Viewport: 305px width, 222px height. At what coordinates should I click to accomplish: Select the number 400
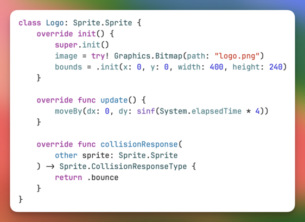(217, 67)
